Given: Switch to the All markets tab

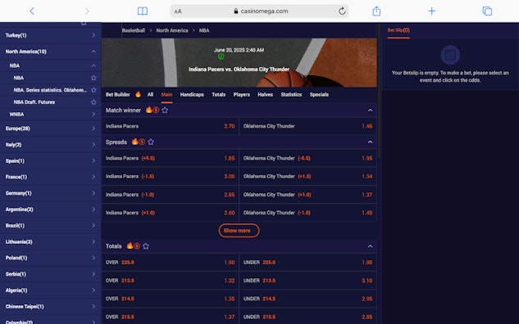Looking at the screenshot, I should [x=150, y=94].
